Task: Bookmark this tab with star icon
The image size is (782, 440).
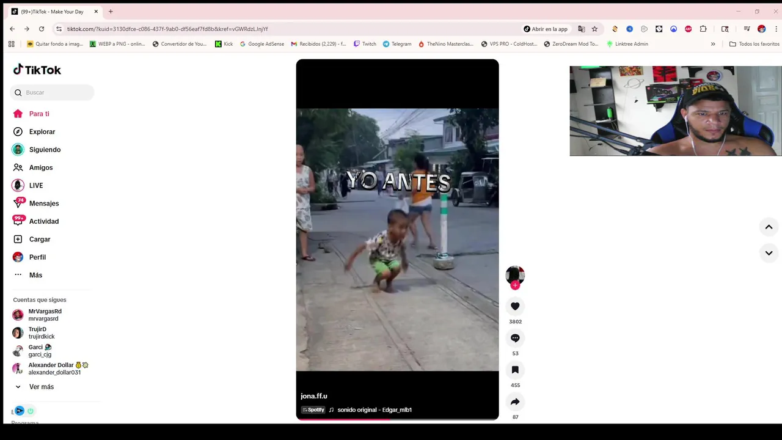Action: coord(594,29)
